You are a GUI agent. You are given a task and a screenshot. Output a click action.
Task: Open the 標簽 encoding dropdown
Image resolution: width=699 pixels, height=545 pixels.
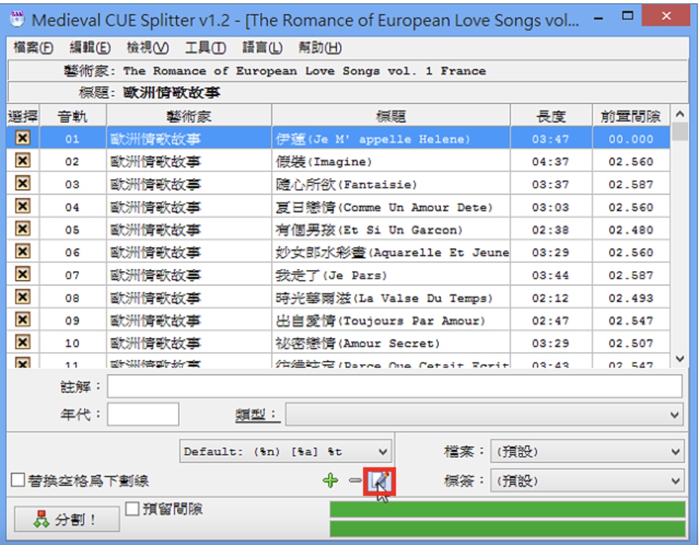[x=587, y=481]
